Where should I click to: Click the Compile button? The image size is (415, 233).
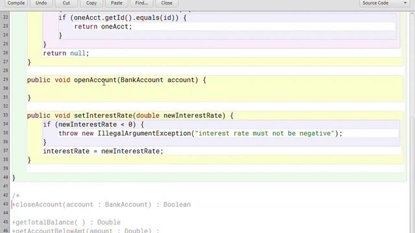click(16, 3)
